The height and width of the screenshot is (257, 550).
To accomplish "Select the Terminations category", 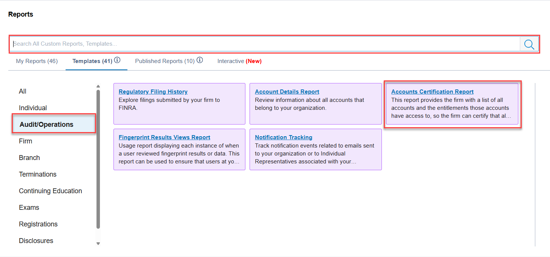I will [38, 174].
